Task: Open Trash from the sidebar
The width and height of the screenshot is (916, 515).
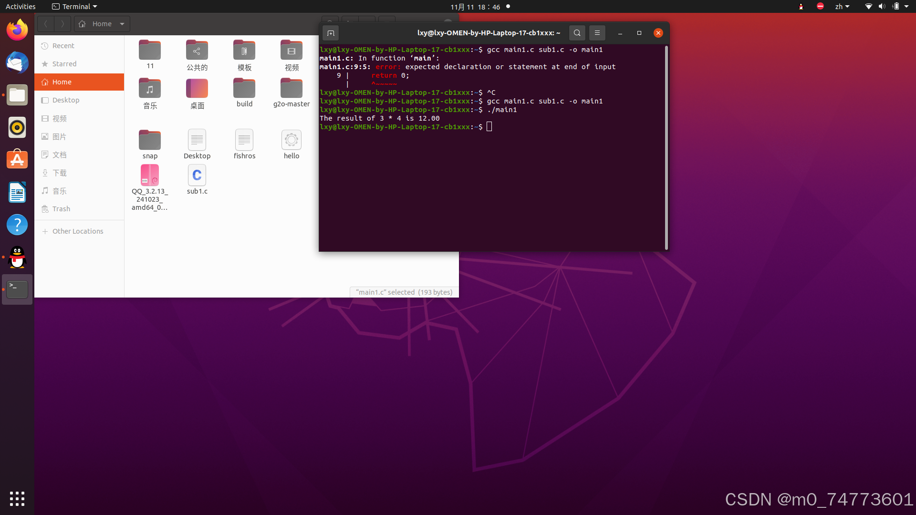Action: pos(61,208)
